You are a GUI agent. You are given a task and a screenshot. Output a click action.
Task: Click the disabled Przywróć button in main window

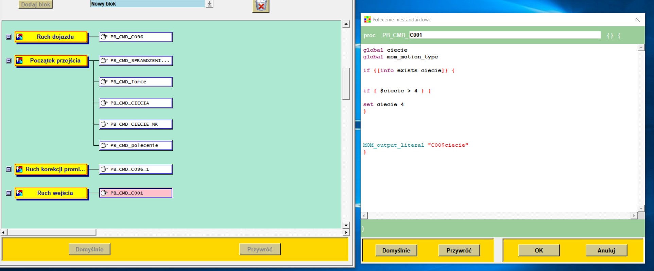tap(260, 249)
